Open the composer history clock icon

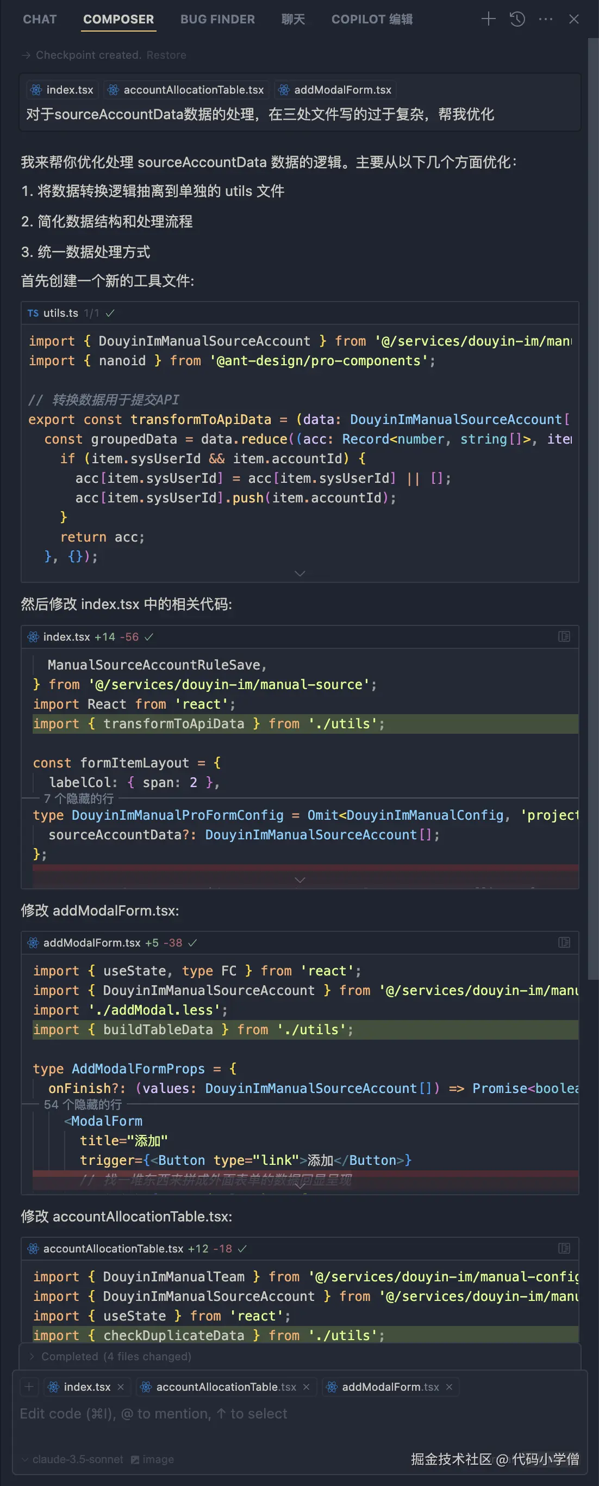(517, 19)
